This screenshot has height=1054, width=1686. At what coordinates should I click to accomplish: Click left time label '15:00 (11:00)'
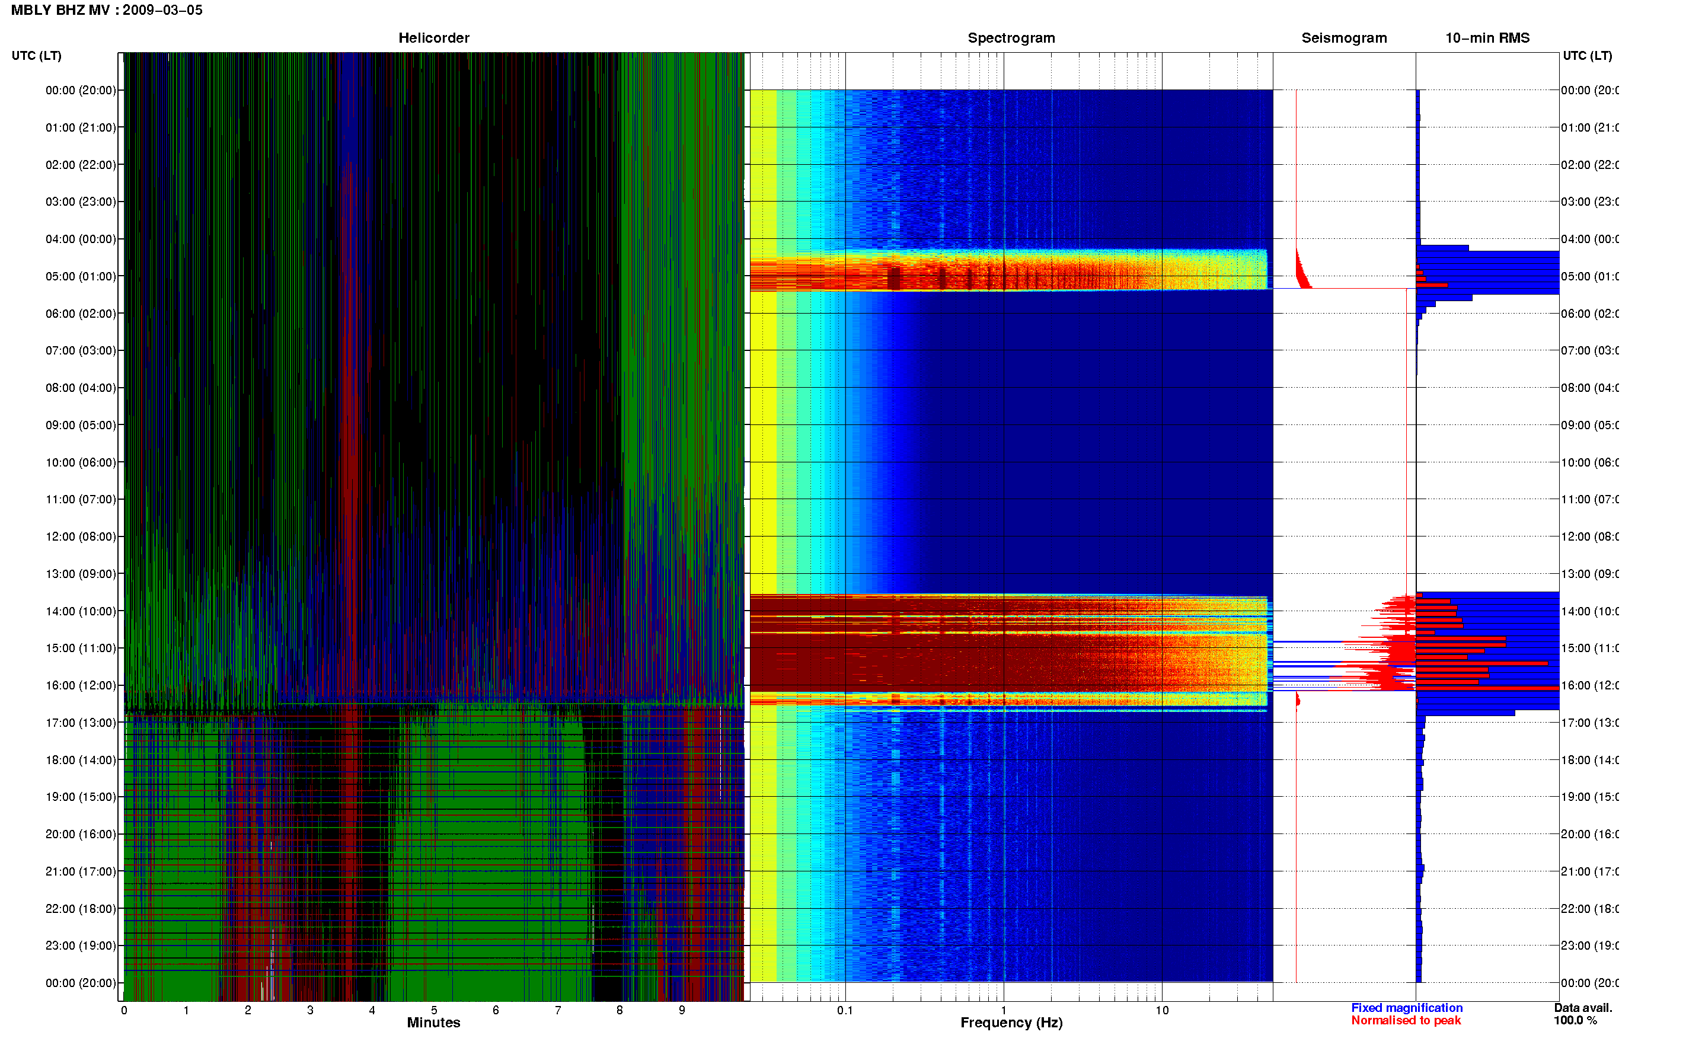tap(81, 649)
